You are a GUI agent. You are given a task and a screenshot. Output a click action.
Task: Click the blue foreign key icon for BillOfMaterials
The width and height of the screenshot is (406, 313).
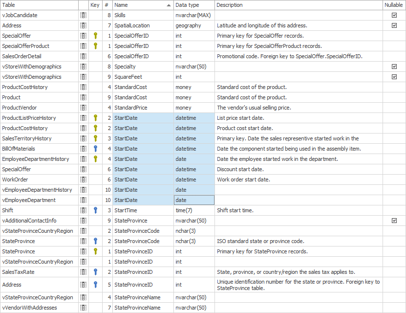[96, 149]
